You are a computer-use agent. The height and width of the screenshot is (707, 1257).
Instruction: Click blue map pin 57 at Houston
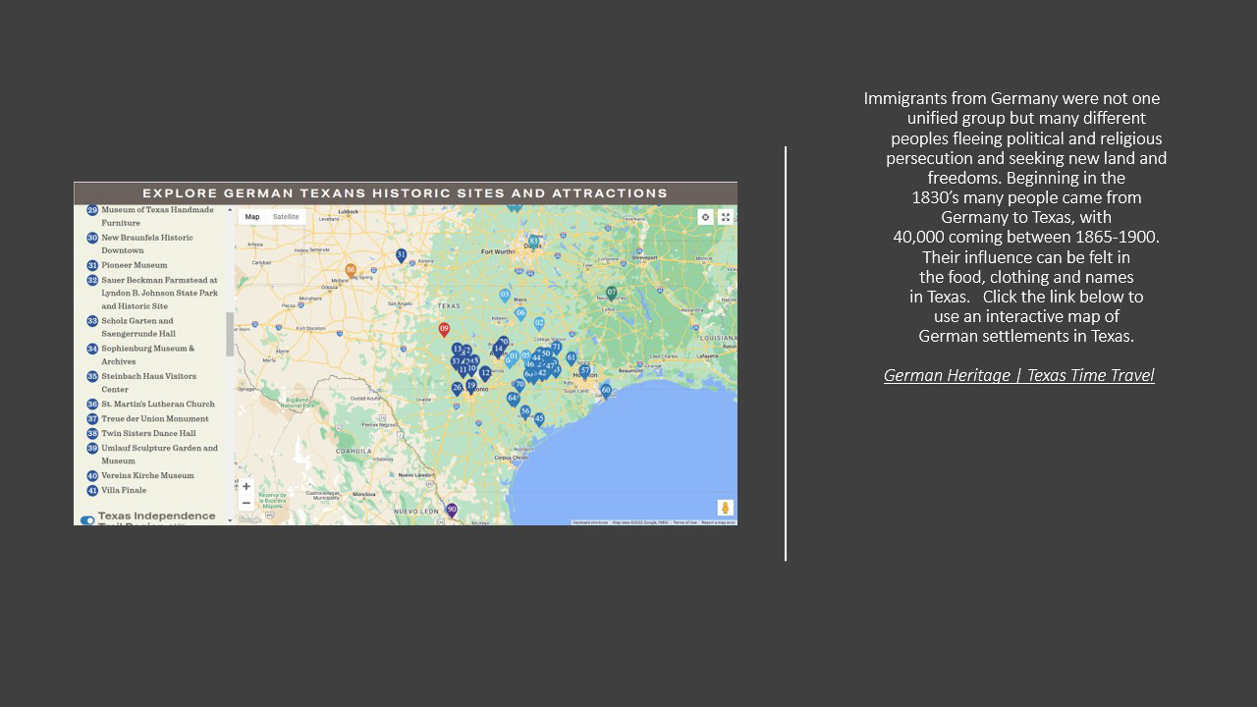coord(584,371)
